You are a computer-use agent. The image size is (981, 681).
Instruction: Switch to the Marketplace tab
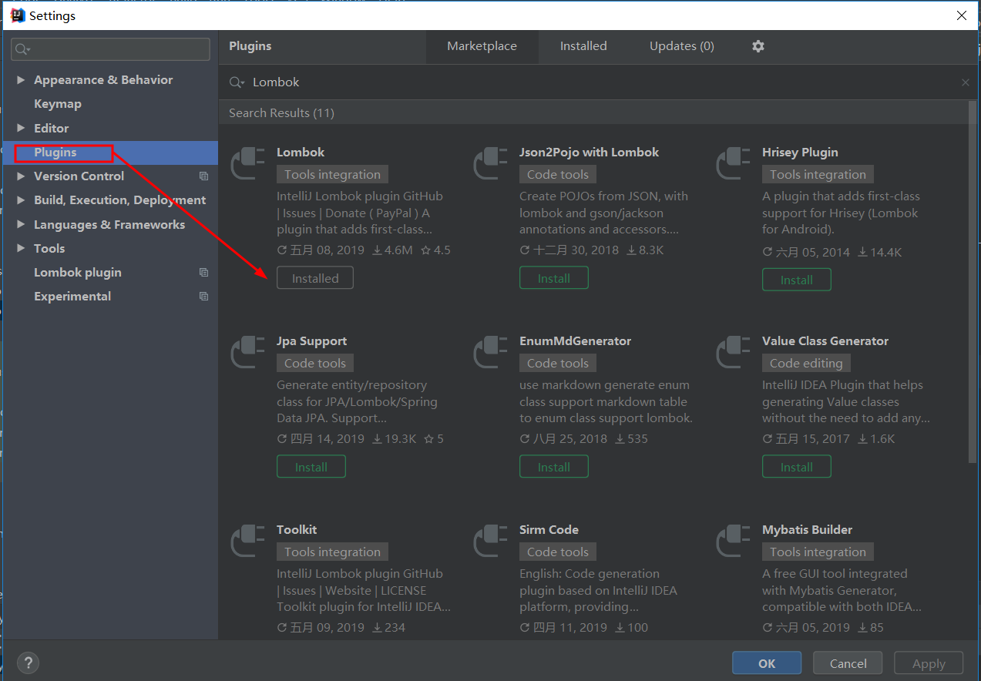(482, 46)
